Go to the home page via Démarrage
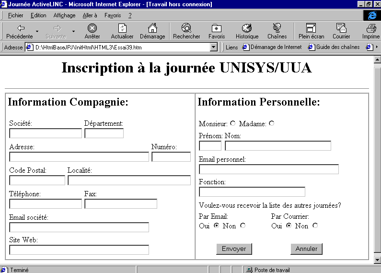The width and height of the screenshot is (381, 273). 152,31
